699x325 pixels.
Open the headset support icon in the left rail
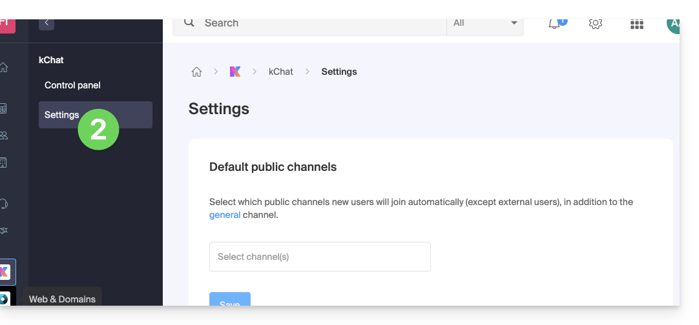point(4,204)
